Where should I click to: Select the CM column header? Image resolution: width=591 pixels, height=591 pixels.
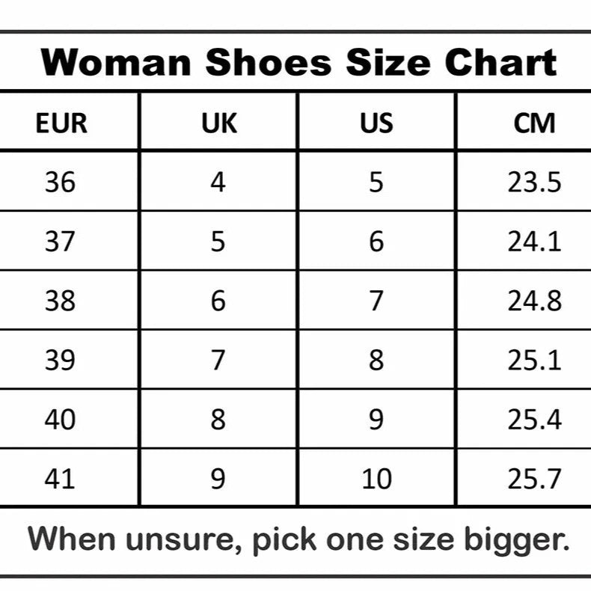(x=534, y=122)
